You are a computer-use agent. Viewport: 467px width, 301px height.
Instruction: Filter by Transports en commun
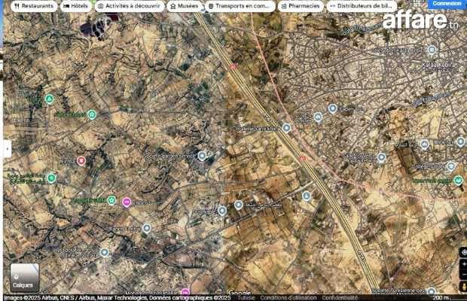pyautogui.click(x=240, y=5)
